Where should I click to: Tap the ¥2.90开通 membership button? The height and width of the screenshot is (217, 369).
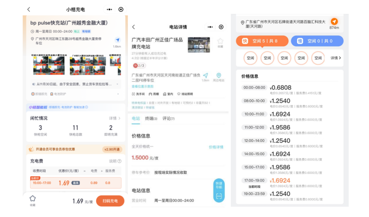pos(112,149)
